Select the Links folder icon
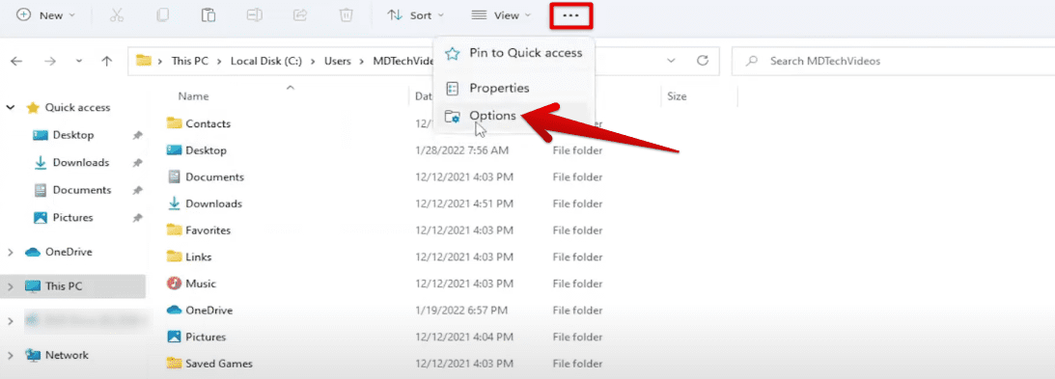 pyautogui.click(x=175, y=257)
